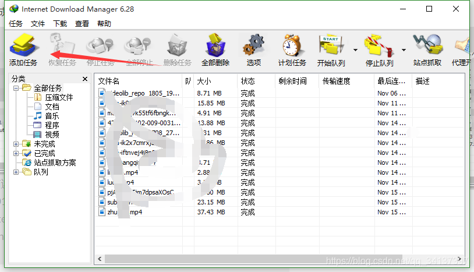
Task: Click file icon of 8.71 MB row
Action: click(x=102, y=93)
